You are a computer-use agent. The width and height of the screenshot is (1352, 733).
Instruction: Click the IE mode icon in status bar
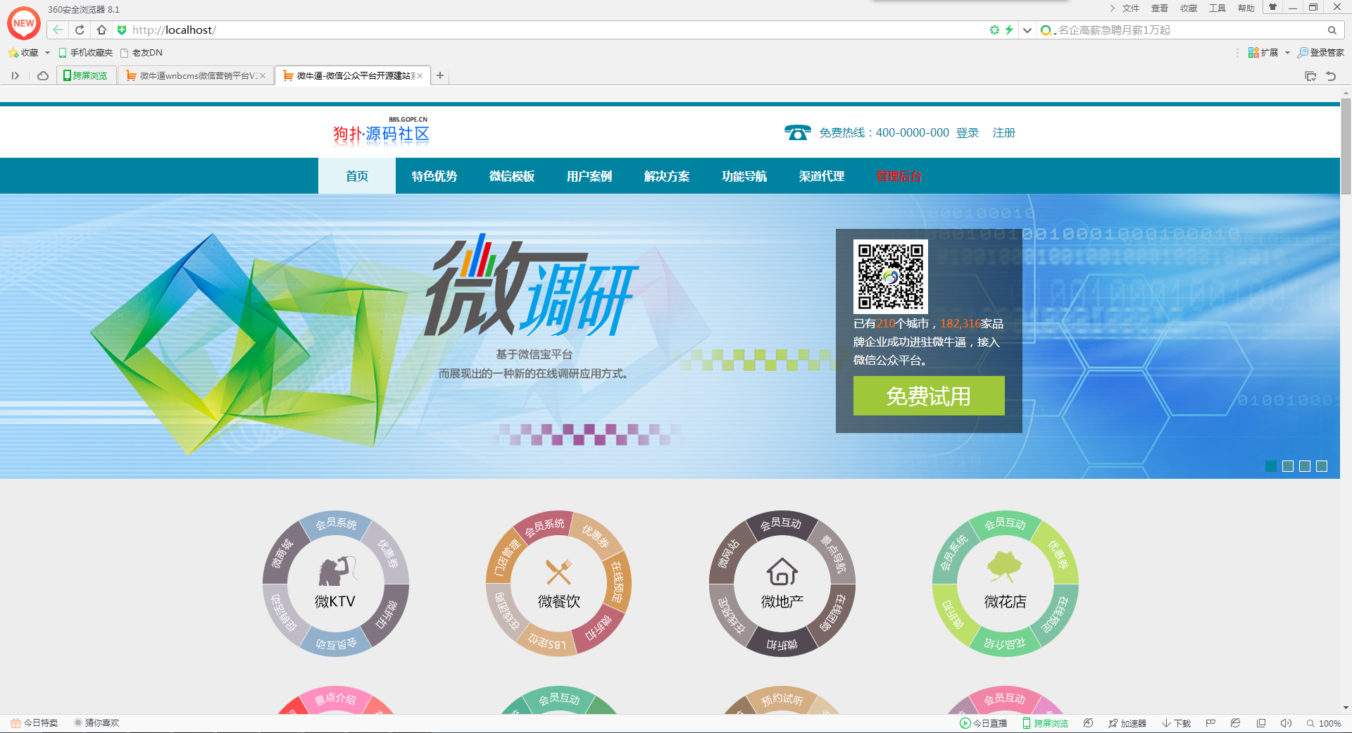[x=1235, y=723]
